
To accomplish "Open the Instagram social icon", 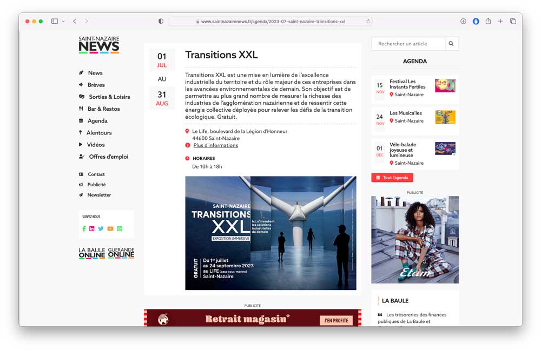I will (120, 229).
